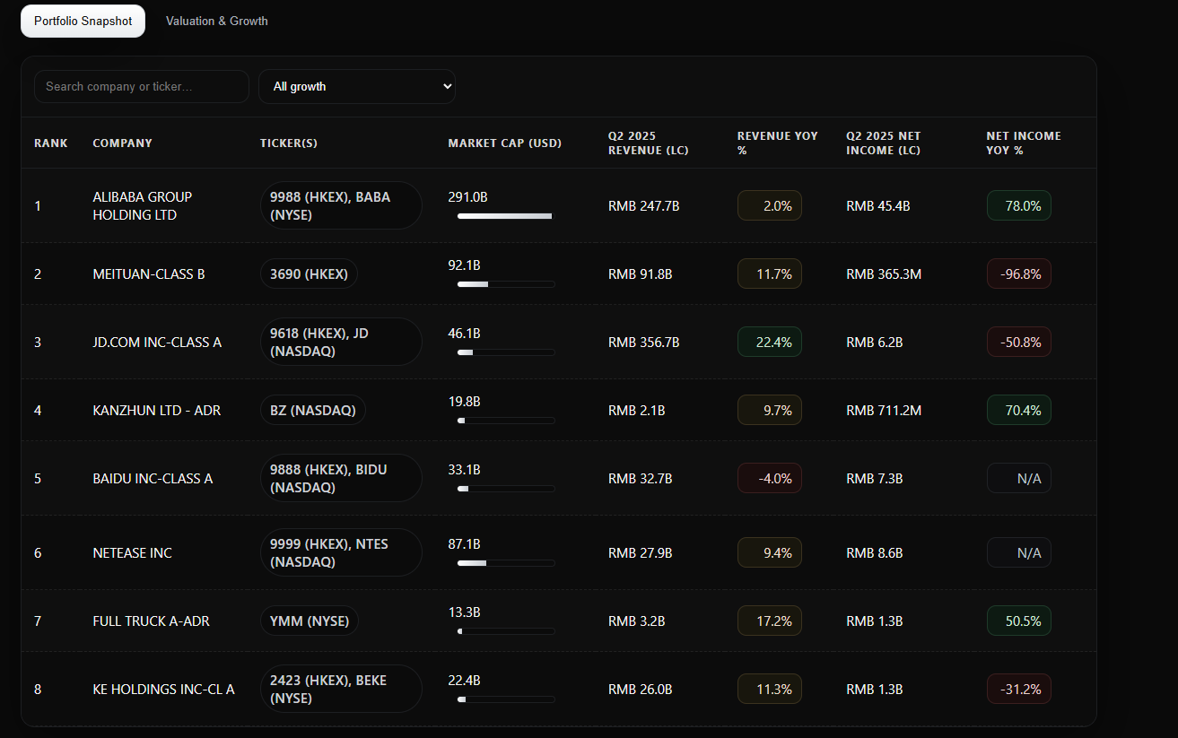
Task: Click the RMB 356.7B revenue cell
Action: tap(644, 343)
